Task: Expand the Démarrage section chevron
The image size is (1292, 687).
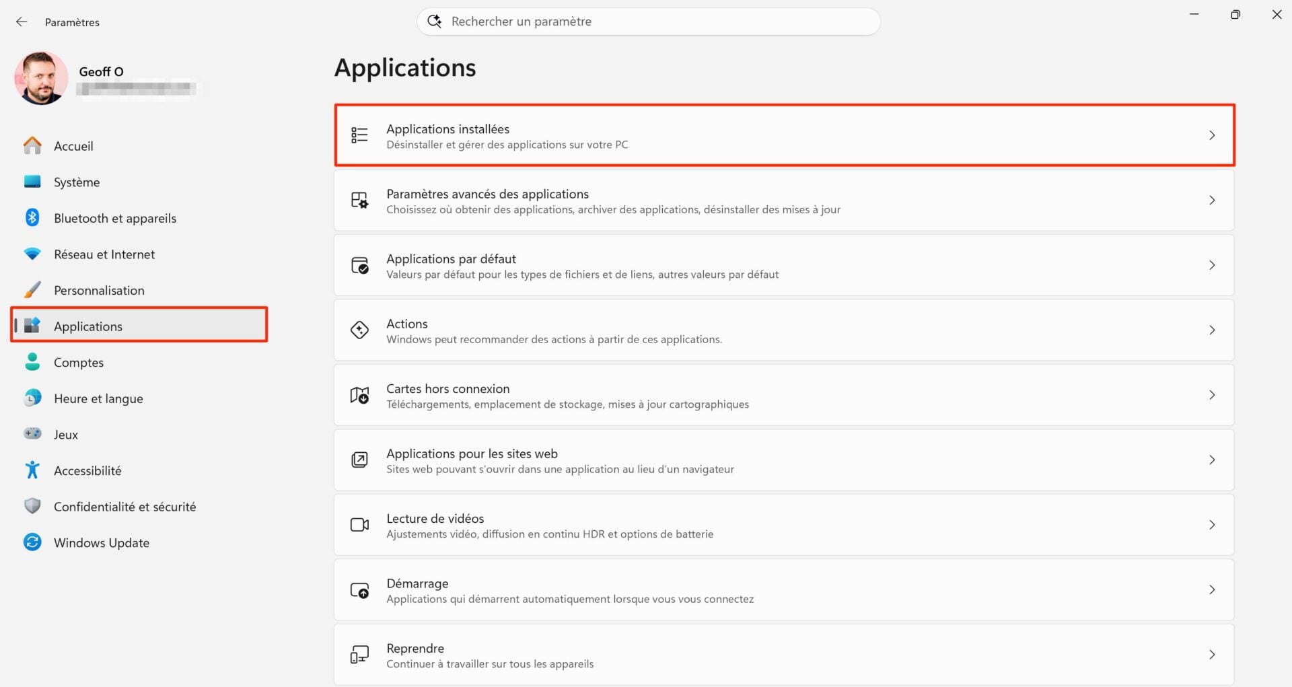Action: (1213, 590)
